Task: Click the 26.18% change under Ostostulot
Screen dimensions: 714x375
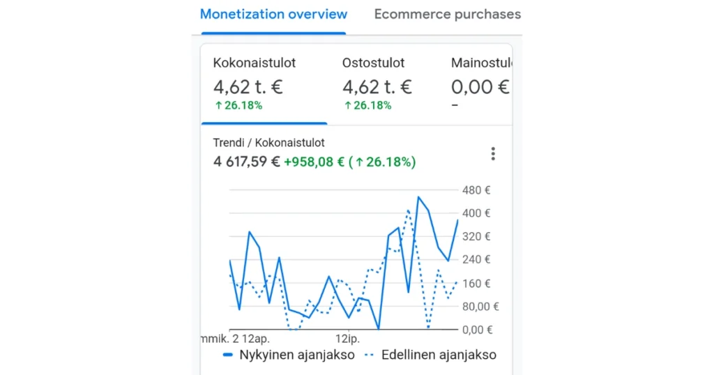Action: point(368,105)
